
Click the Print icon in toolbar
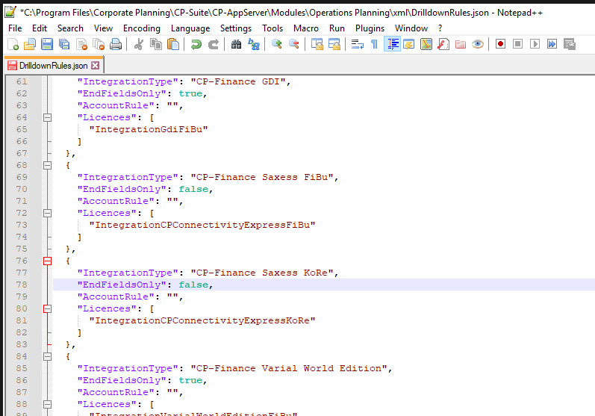[116, 45]
